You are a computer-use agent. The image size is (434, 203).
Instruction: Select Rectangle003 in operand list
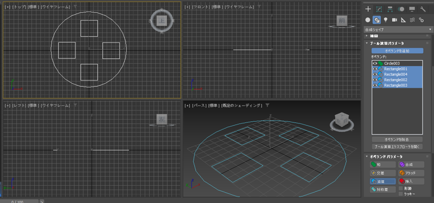tap(397, 86)
